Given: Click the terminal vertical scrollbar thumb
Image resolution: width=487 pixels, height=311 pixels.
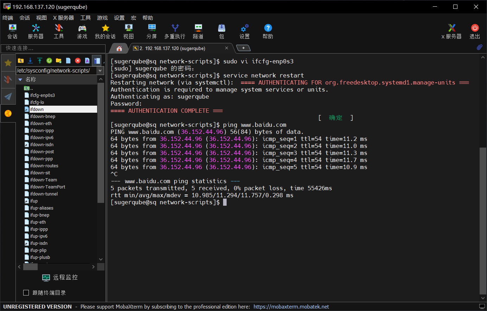Looking at the screenshot, I should click(x=483, y=220).
